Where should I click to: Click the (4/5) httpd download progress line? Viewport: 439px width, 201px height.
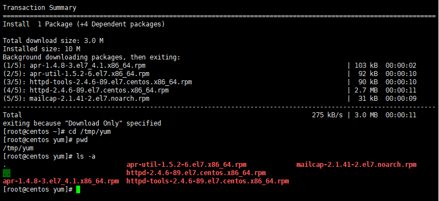pos(209,90)
